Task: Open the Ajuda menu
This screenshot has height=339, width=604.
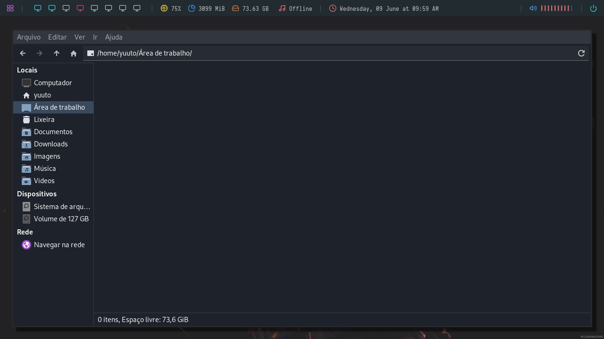Action: point(114,37)
